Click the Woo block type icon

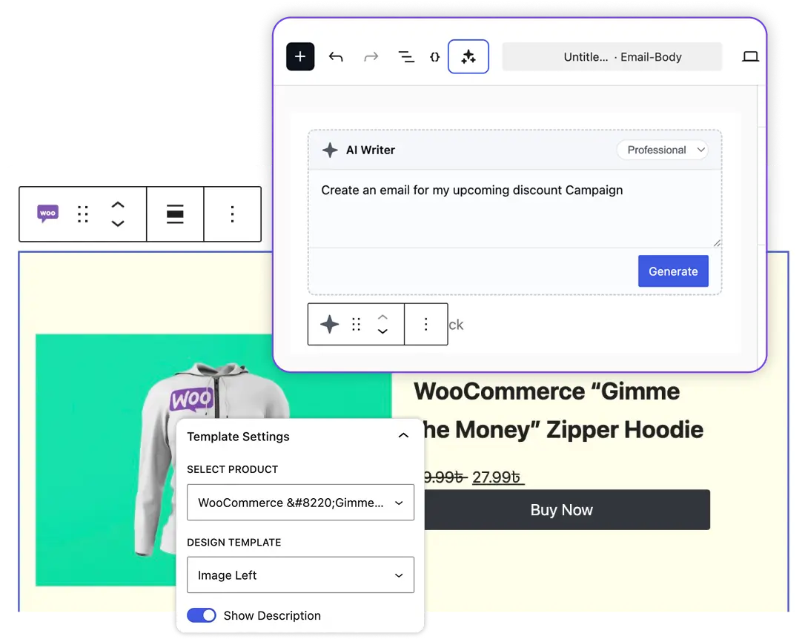pyautogui.click(x=47, y=213)
